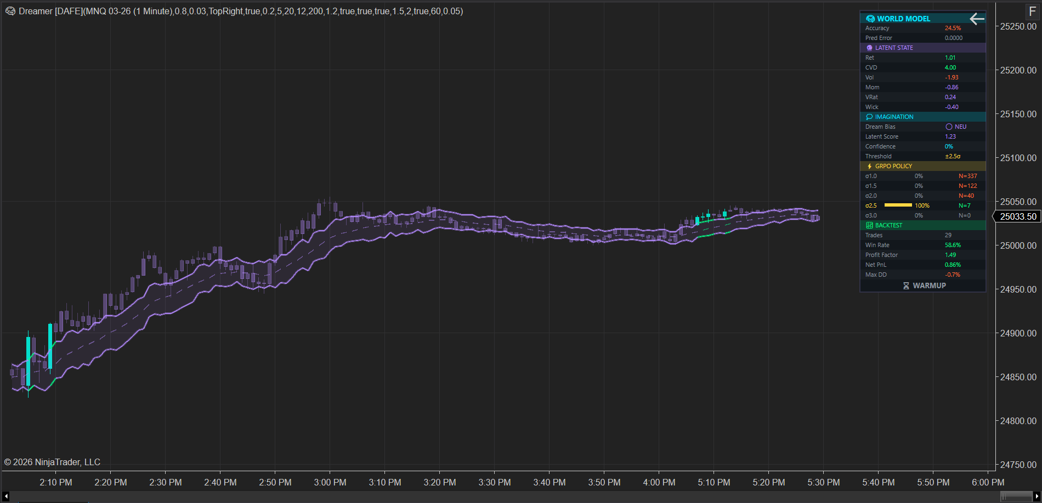Click the F button at top right

[x=1033, y=12]
